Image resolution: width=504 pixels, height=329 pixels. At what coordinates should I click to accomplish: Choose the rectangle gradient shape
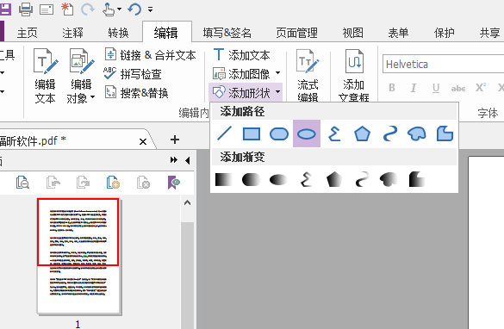(223, 180)
